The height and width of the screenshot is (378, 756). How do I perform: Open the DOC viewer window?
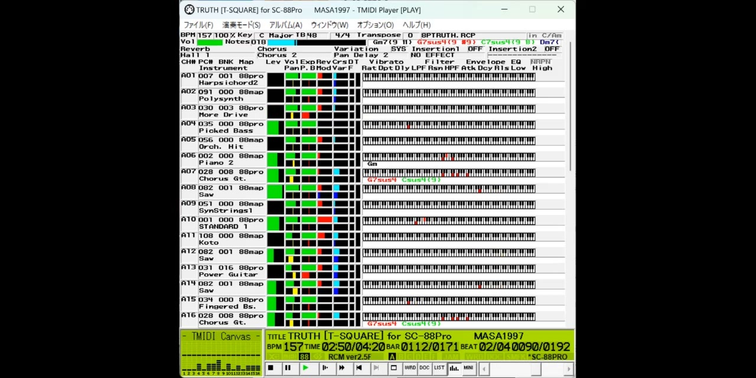pos(424,368)
